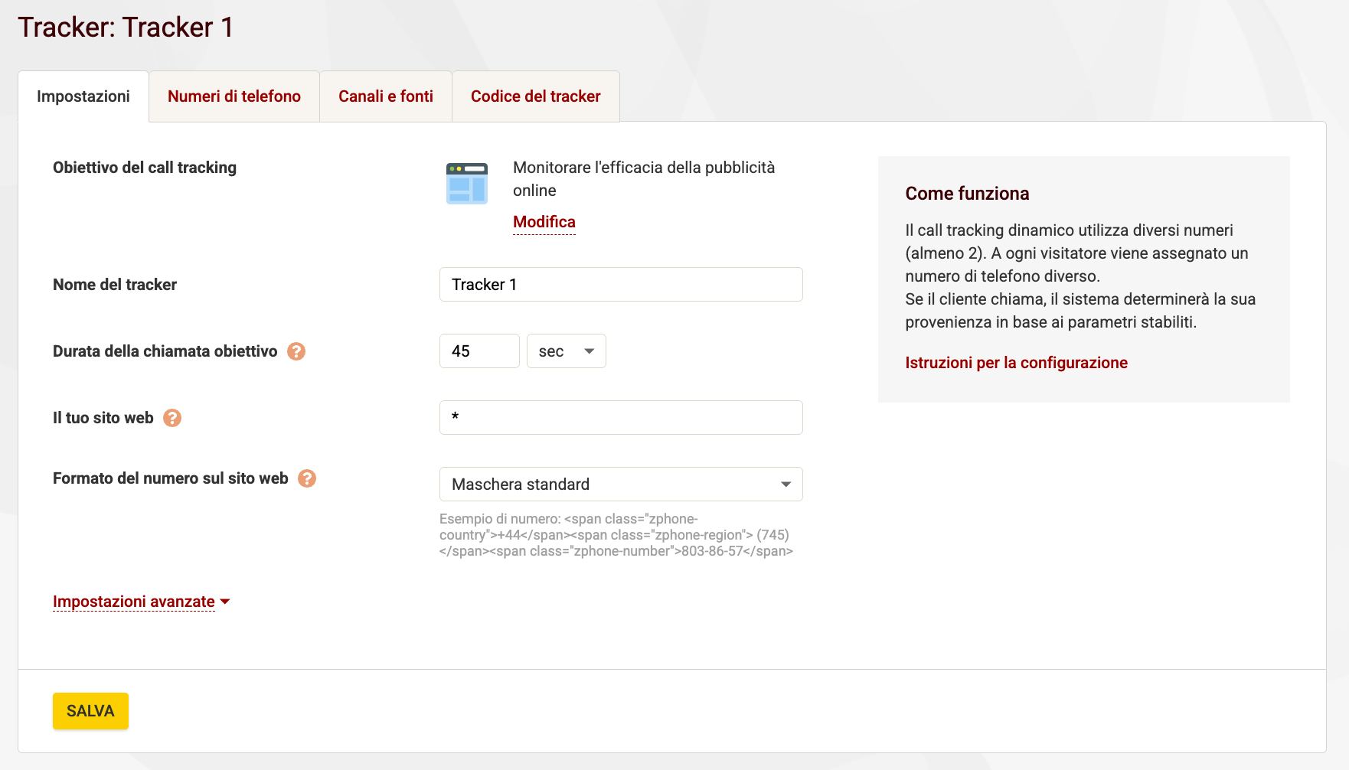This screenshot has height=770, width=1349.
Task: Click the red chevron next to Impostazioni avanzate
Action: tap(224, 602)
